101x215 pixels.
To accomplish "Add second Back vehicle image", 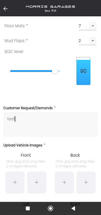I will click(x=86, y=182).
